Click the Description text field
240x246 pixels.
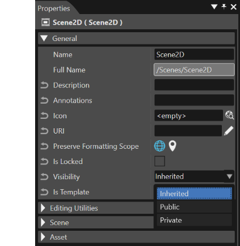coord(194,85)
